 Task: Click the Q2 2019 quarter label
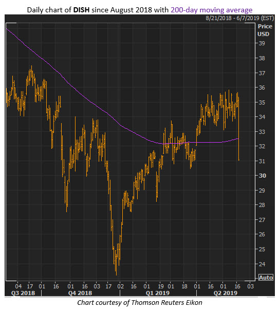226,293
